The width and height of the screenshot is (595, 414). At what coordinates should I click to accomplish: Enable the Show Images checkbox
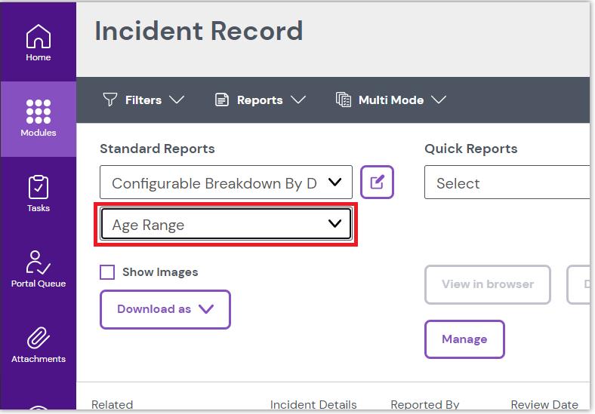pyautogui.click(x=108, y=272)
